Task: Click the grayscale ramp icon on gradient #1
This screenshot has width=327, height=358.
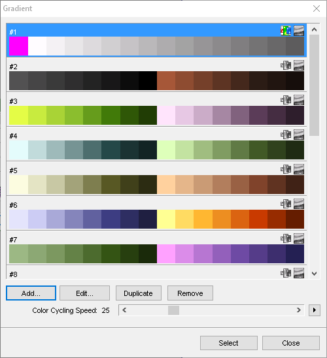Action: [299, 31]
